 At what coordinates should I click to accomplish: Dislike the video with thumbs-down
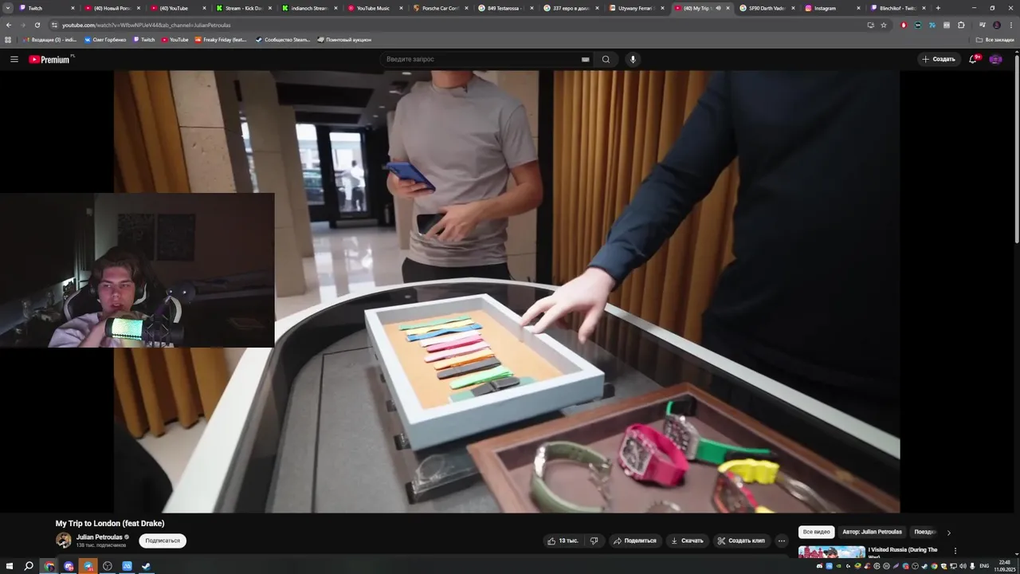click(594, 541)
